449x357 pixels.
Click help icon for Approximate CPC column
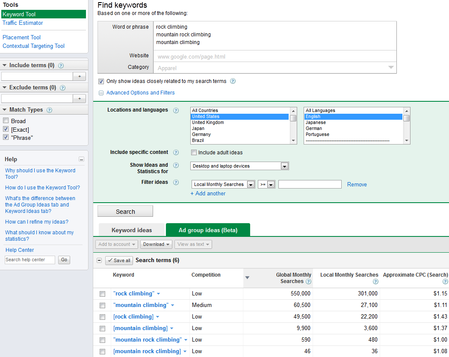pyautogui.click(x=445, y=282)
